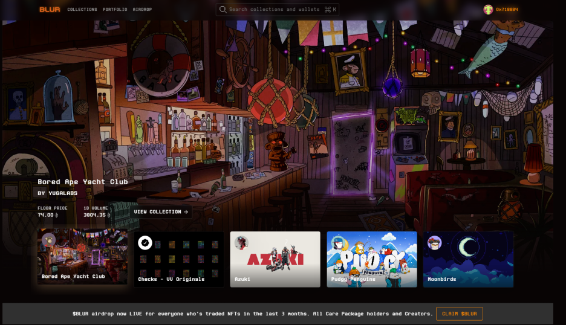Click the FLOOR PRICE label
Screen dimensions: 566x325
pyautogui.click(x=53, y=208)
